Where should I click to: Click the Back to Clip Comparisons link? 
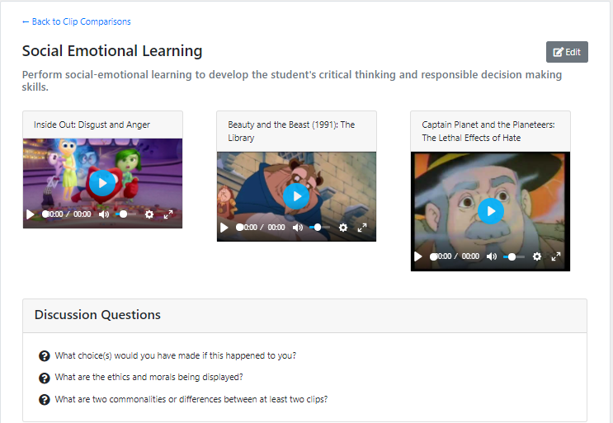click(76, 21)
